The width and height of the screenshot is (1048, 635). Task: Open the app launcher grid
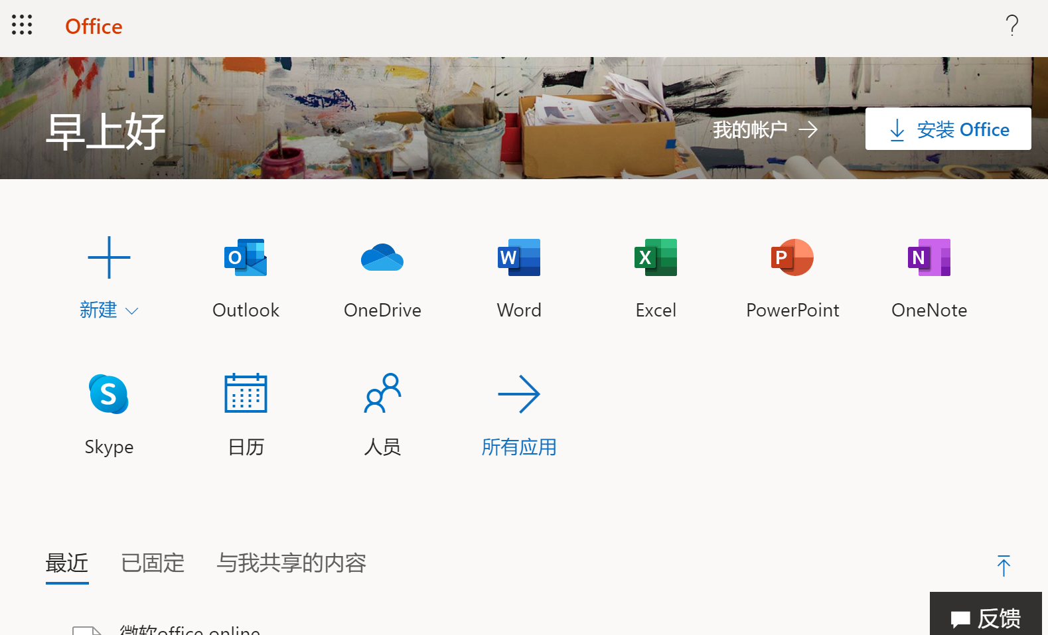point(22,25)
